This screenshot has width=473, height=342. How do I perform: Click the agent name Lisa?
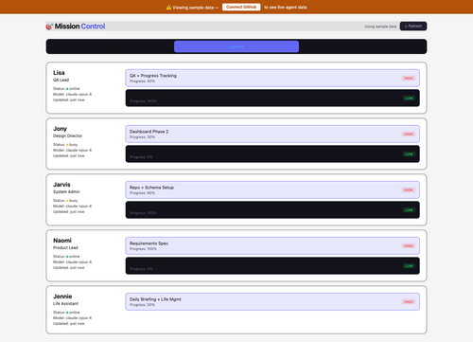(59, 73)
